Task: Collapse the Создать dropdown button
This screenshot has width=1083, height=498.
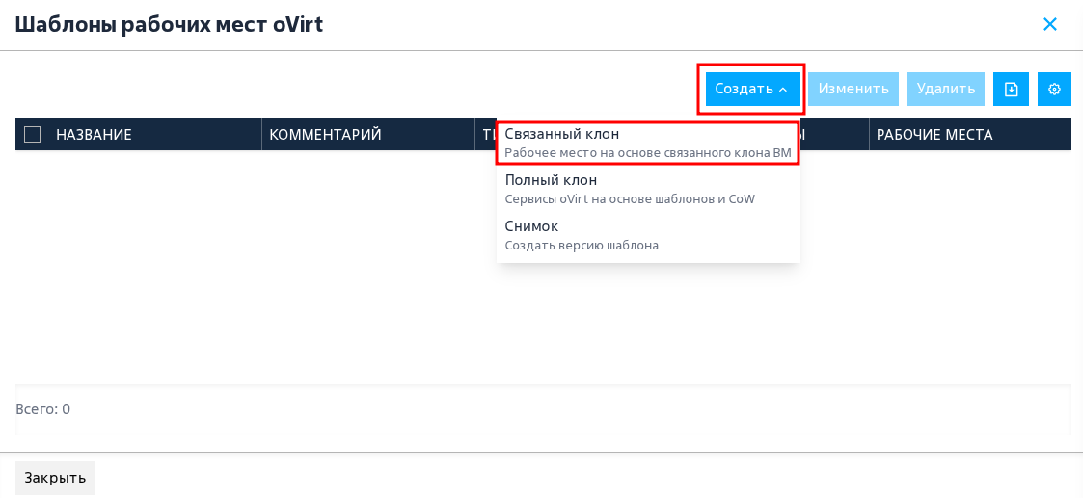Action: coord(753,89)
